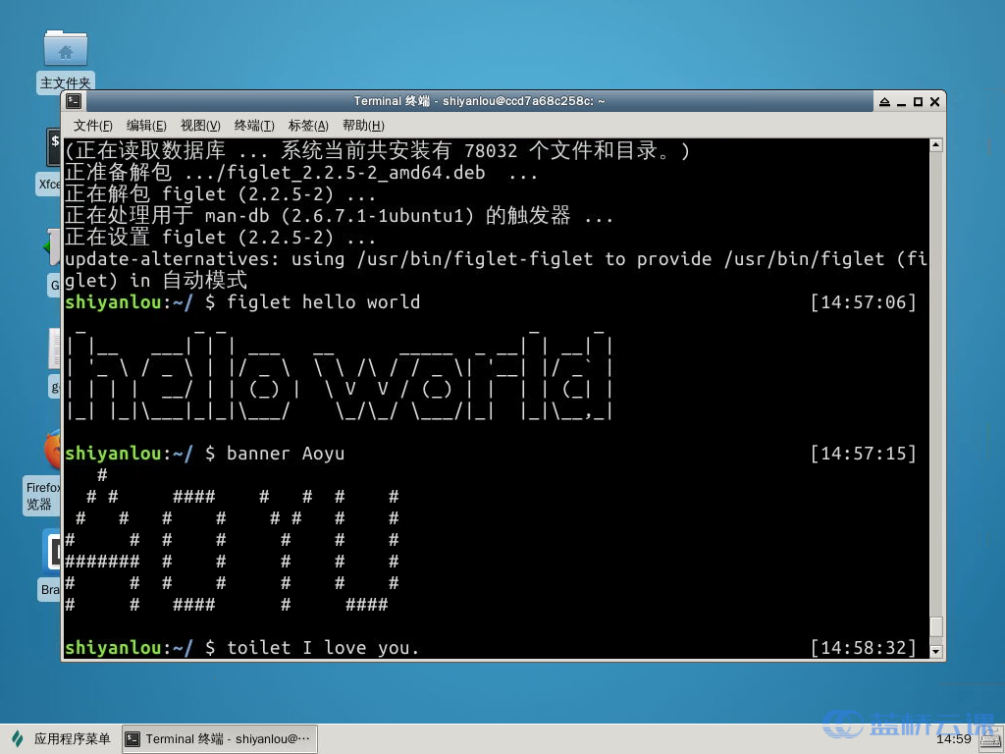This screenshot has width=1005, height=754.
Task: Open the 编辑(E) menu
Action: [146, 126]
